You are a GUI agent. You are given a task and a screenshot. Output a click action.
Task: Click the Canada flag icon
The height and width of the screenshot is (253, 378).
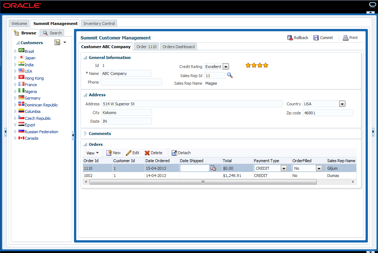(21, 138)
